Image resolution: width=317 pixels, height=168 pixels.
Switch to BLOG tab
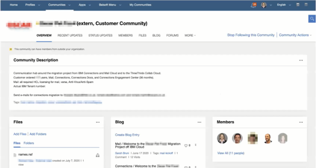click(156, 35)
